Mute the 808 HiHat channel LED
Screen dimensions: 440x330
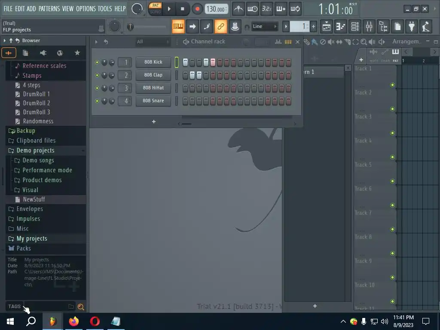click(x=97, y=88)
